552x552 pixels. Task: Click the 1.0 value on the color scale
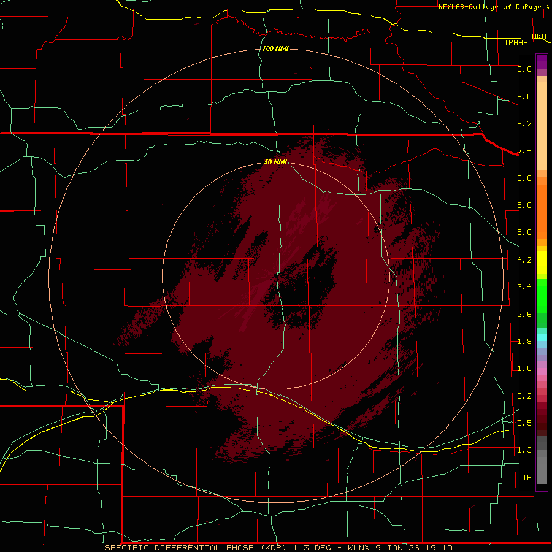coord(524,369)
